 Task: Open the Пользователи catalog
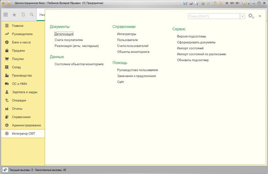pyautogui.click(x=127, y=40)
